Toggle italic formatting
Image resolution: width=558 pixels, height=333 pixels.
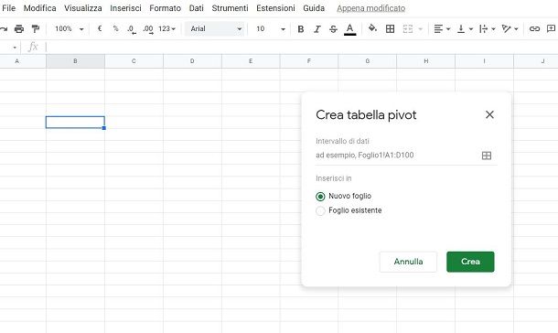click(x=317, y=29)
